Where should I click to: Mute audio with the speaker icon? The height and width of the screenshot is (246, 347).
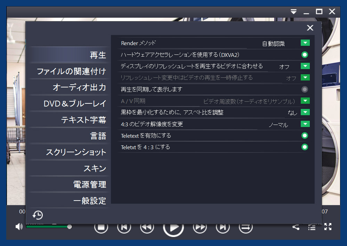19,227
